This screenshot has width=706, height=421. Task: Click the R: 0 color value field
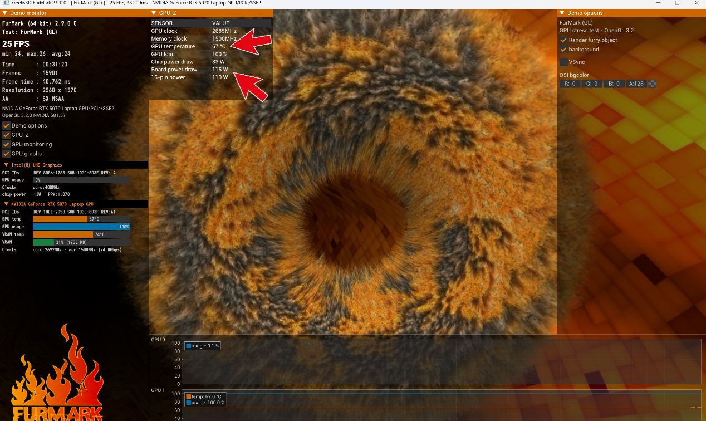tap(570, 84)
